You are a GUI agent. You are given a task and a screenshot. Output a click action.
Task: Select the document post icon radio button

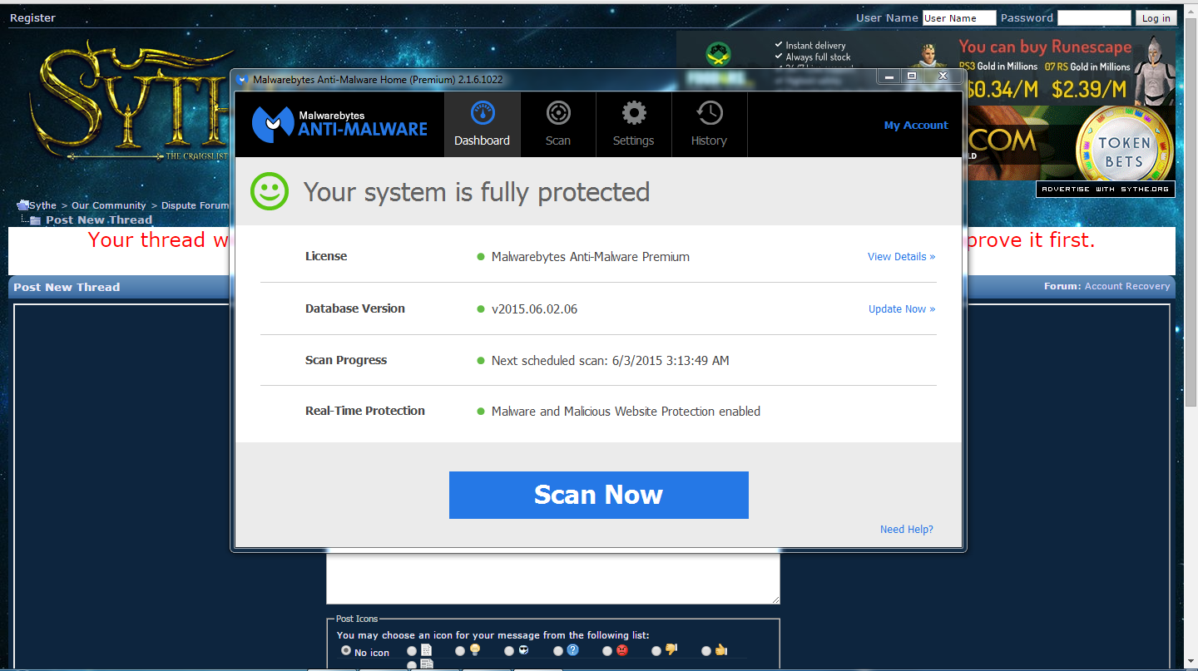pos(412,651)
